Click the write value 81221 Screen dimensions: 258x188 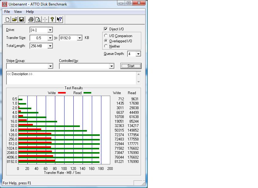[119, 162]
